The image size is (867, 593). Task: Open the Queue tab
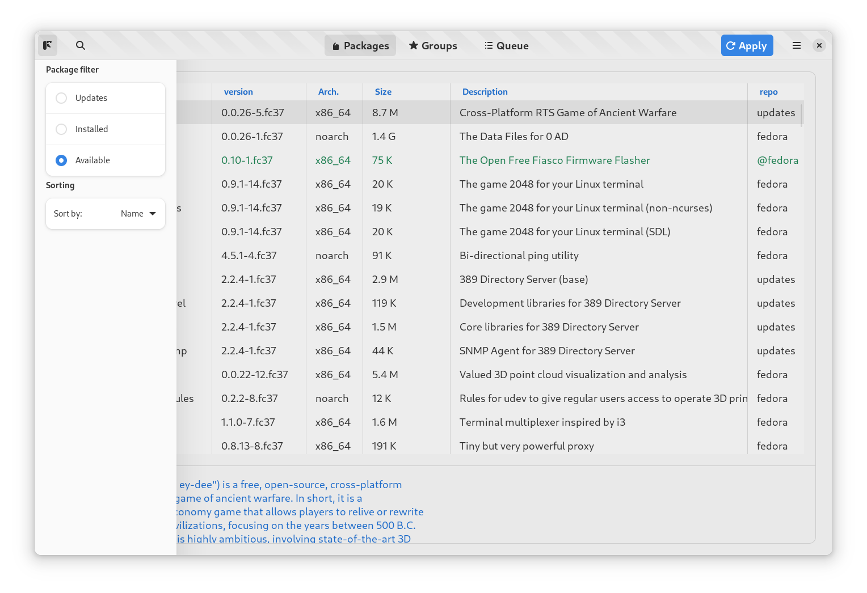(506, 45)
